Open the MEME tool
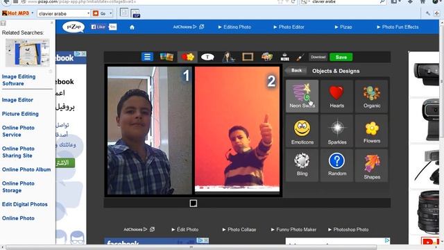The width and height of the screenshot is (444, 250). click(x=284, y=57)
